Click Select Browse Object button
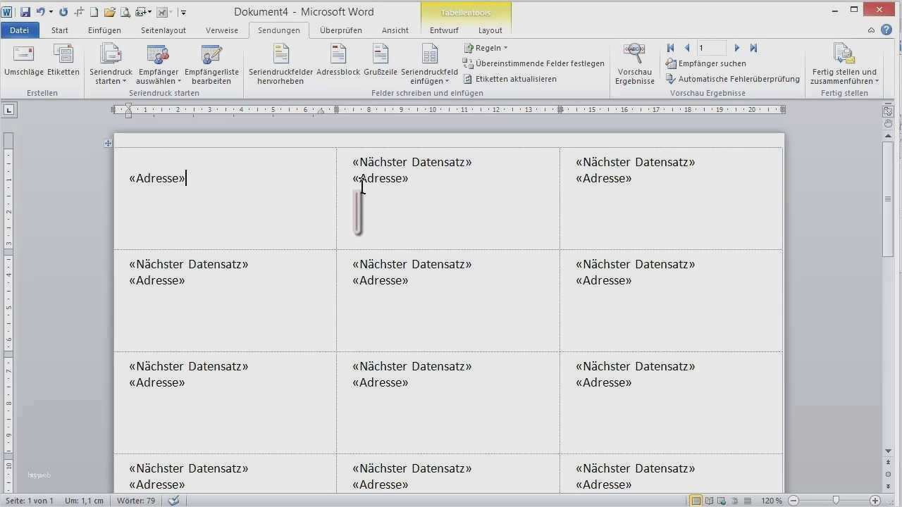Image resolution: width=902 pixels, height=507 pixels. 888,475
